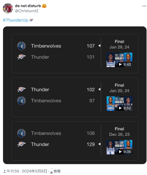Click the Timberwolves logo in Jan 20 game
The width and height of the screenshot is (147, 175).
pos(21,100)
